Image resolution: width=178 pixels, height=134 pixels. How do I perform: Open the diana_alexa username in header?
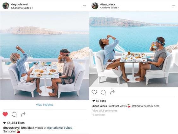pyautogui.click(x=108, y=4)
